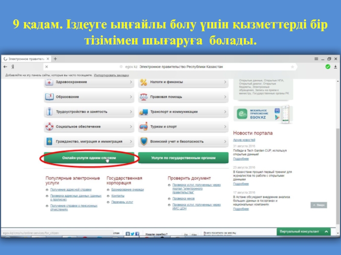Open Подробнее under Tech Garden CUP news
The height and width of the screenshot is (255, 341).
pos(241,159)
